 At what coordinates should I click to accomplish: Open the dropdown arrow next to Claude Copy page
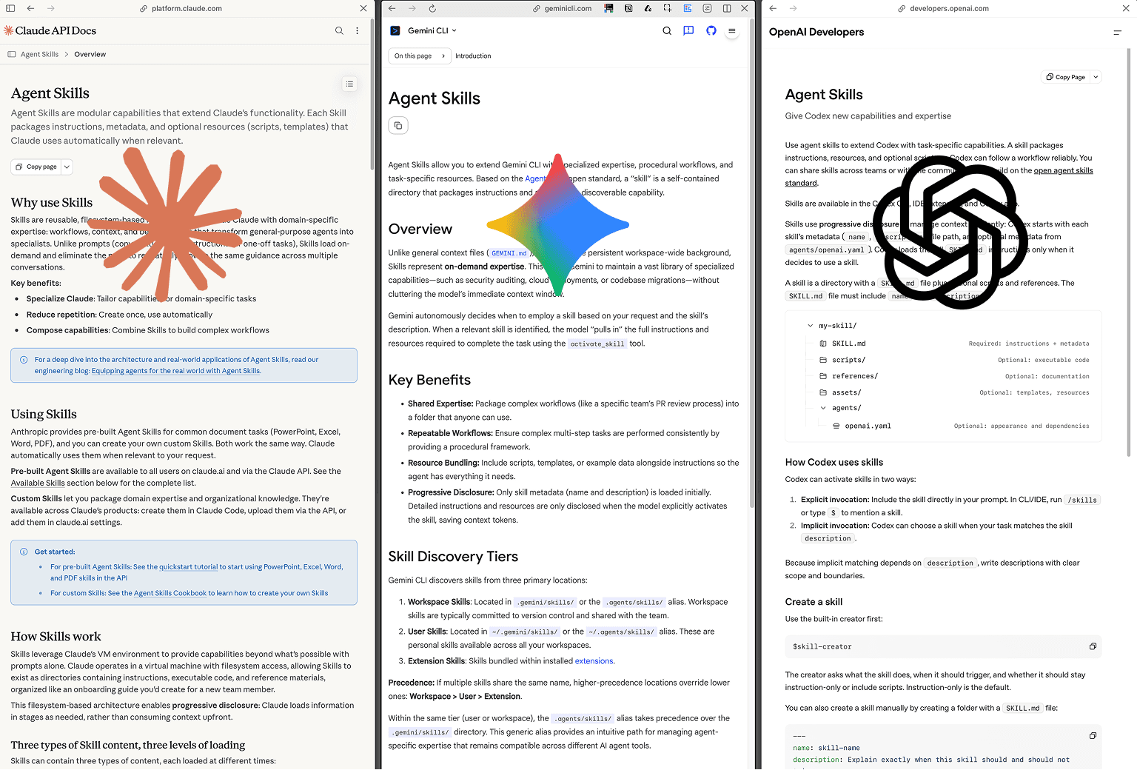(x=67, y=167)
